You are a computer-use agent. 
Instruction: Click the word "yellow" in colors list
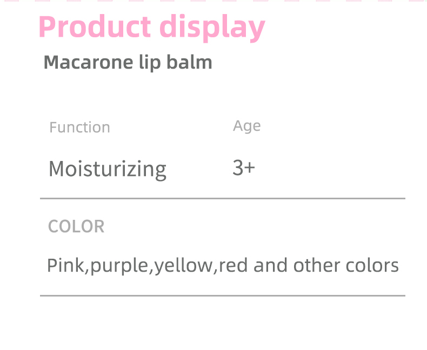tap(183, 266)
